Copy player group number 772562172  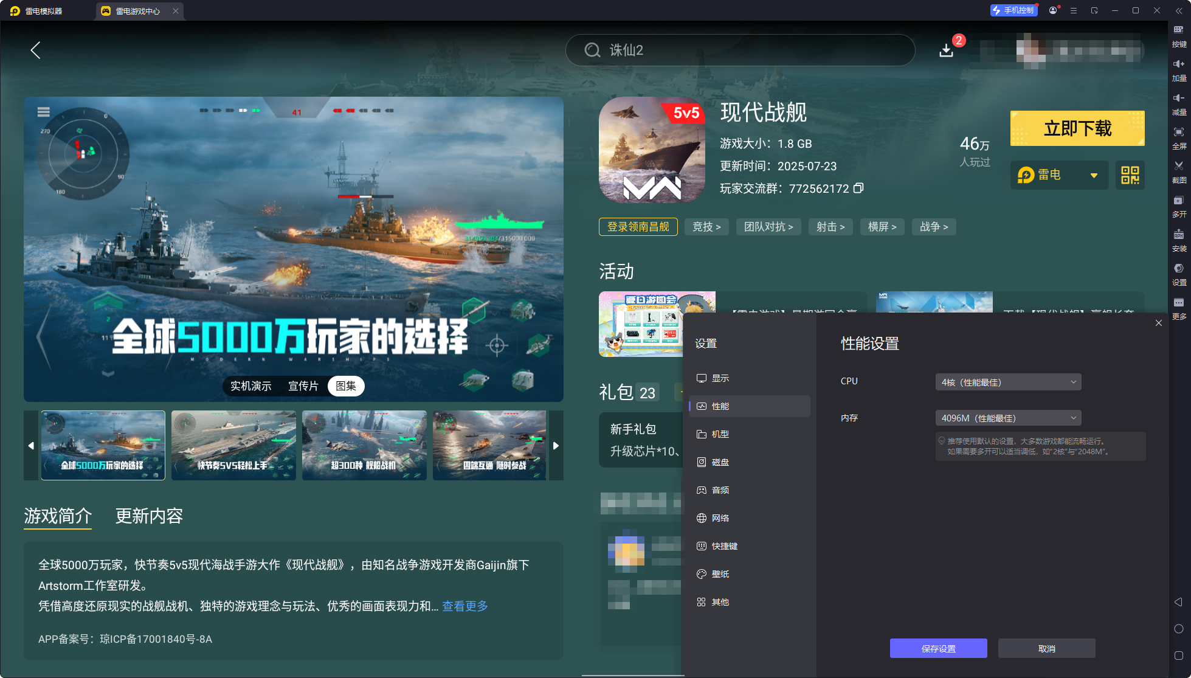[x=858, y=188]
